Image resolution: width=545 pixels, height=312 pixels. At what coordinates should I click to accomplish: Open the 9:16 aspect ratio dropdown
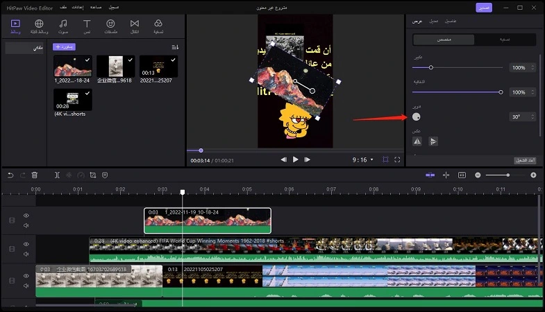pos(363,159)
